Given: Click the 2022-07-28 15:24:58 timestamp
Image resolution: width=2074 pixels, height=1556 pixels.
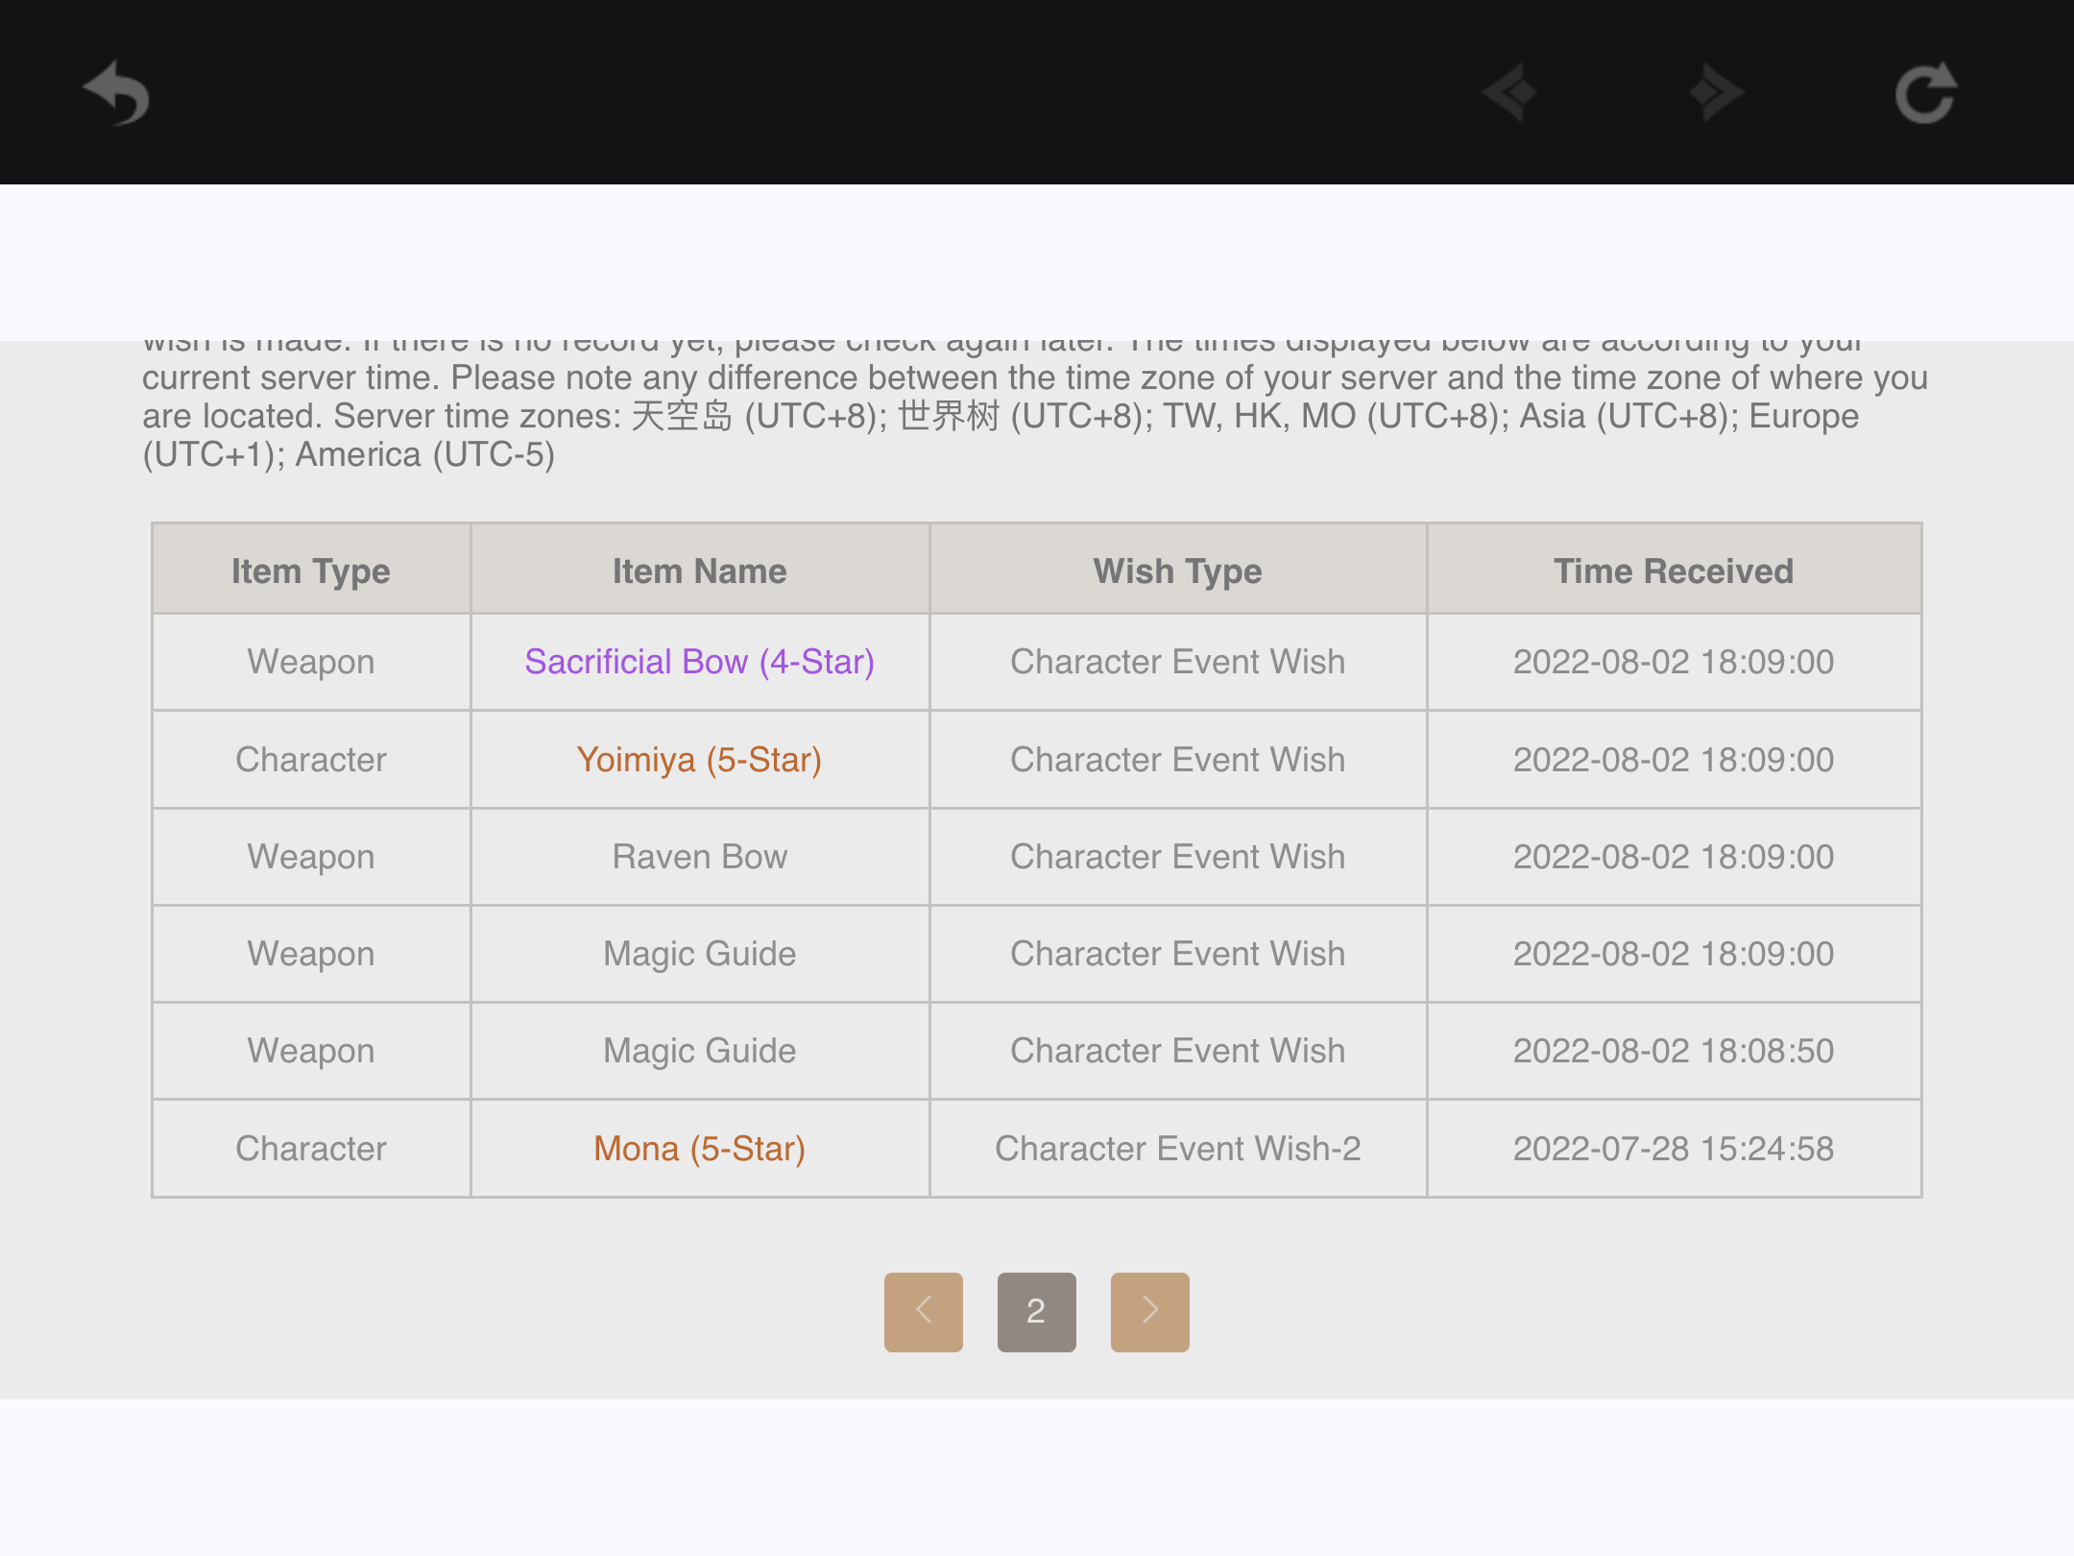Looking at the screenshot, I should (x=1673, y=1149).
